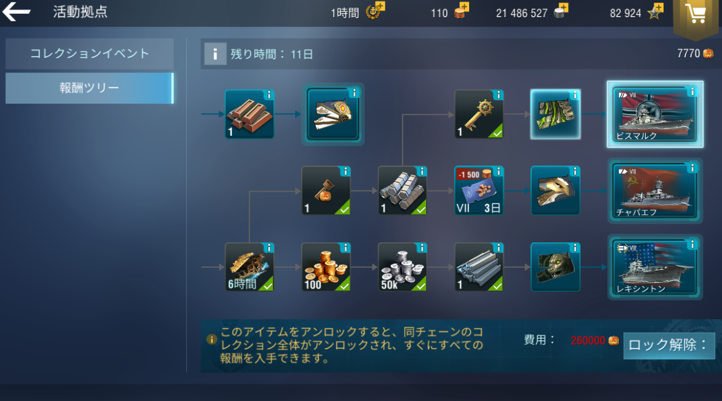
Task: Select the Bismarck ship reward
Action: coord(655,114)
